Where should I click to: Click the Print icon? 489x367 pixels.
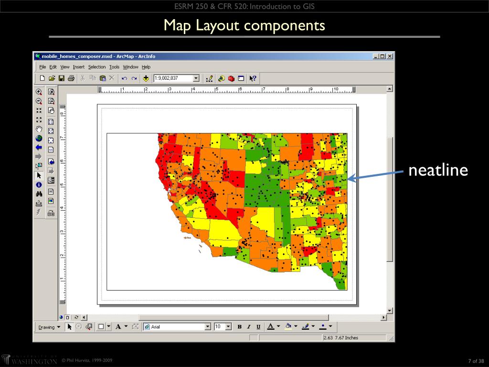point(71,78)
